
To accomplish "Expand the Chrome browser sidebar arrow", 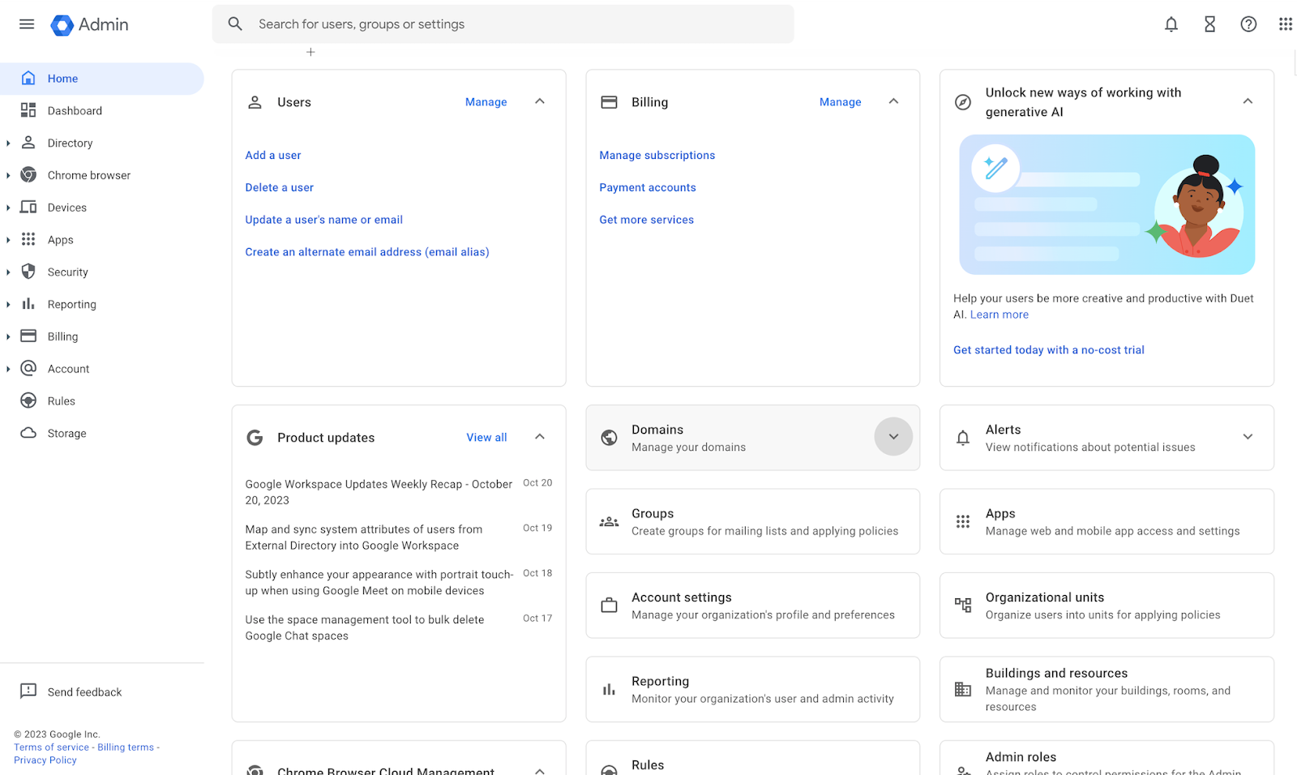I will 8,176.
